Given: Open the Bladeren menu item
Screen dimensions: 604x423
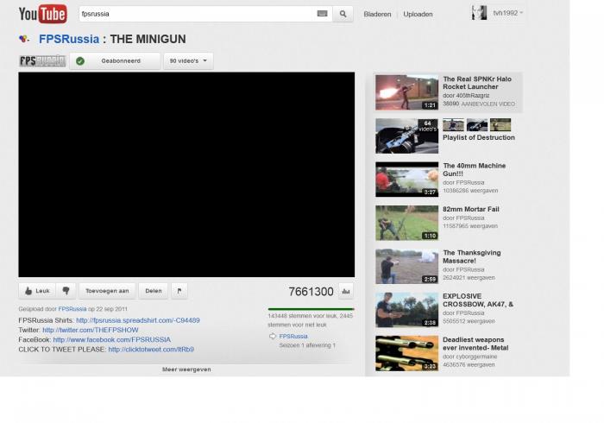Looking at the screenshot, I should (x=377, y=15).
